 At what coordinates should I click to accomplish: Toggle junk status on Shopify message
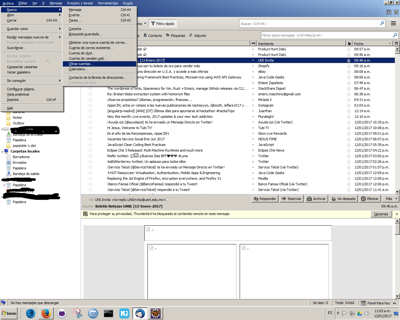click(x=349, y=66)
